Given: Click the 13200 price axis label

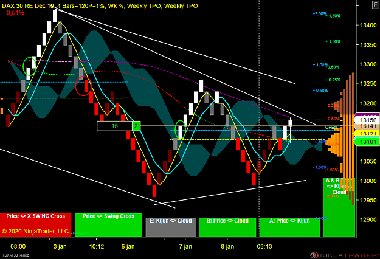Looking at the screenshot, I should (368, 103).
